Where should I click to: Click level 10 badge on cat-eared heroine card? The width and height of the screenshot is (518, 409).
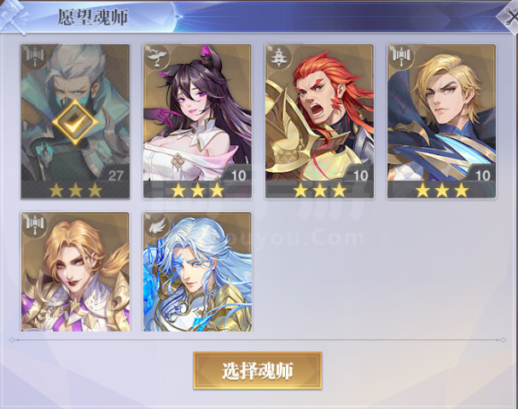tap(238, 176)
